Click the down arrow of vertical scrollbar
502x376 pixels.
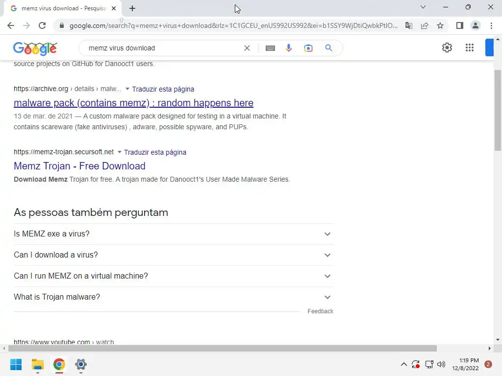click(x=498, y=340)
